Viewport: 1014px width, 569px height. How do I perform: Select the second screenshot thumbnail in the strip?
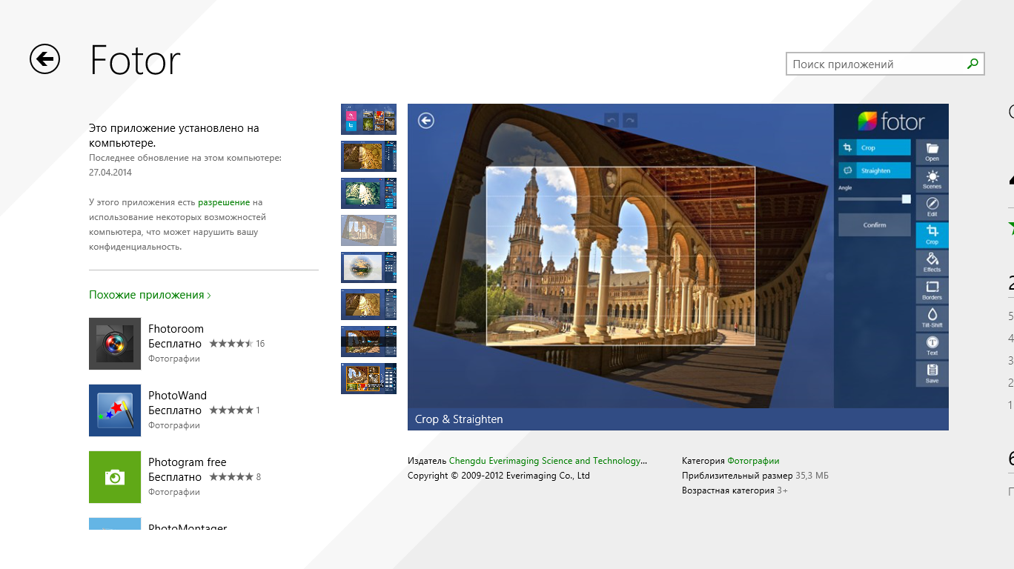(x=368, y=156)
